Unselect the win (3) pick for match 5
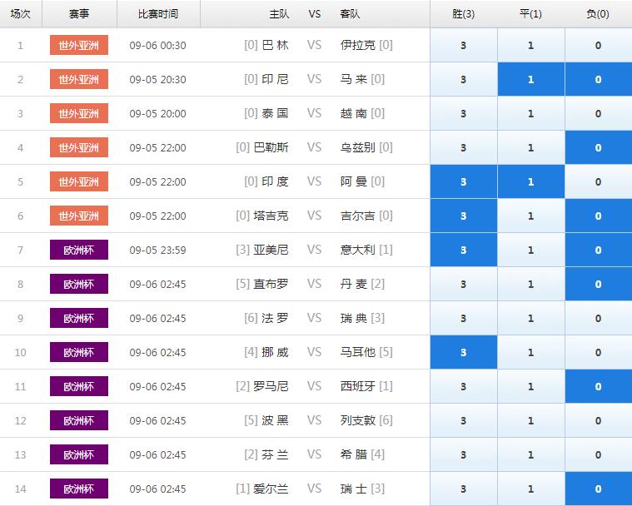 (464, 182)
